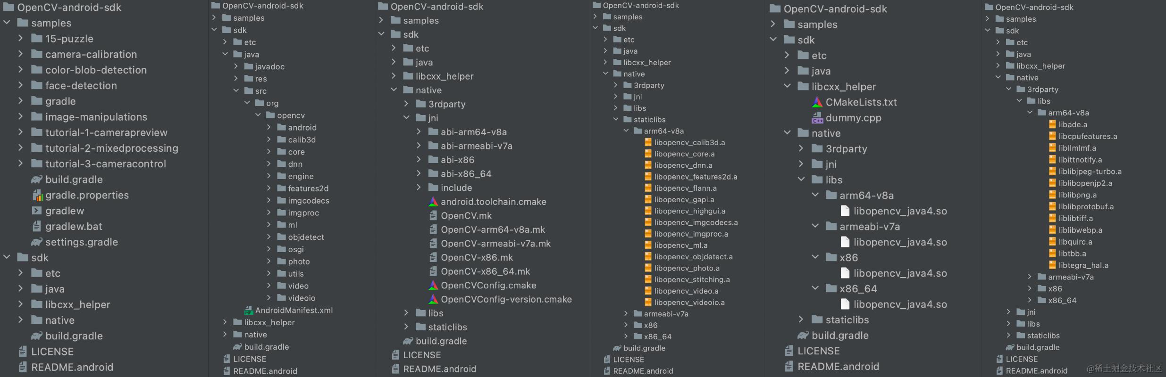Select the calib3d package name
The width and height of the screenshot is (1166, 377).
pyautogui.click(x=302, y=140)
